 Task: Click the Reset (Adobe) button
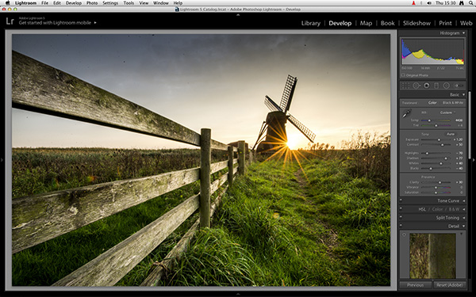[450, 285]
